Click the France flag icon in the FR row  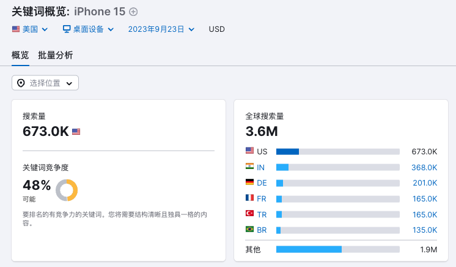[x=249, y=198]
